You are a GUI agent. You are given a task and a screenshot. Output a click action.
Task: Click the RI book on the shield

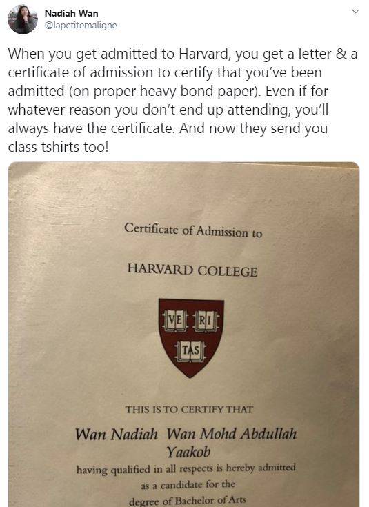tap(206, 321)
